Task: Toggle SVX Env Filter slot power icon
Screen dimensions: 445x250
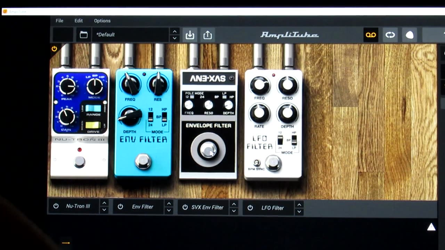Action: [185, 207]
